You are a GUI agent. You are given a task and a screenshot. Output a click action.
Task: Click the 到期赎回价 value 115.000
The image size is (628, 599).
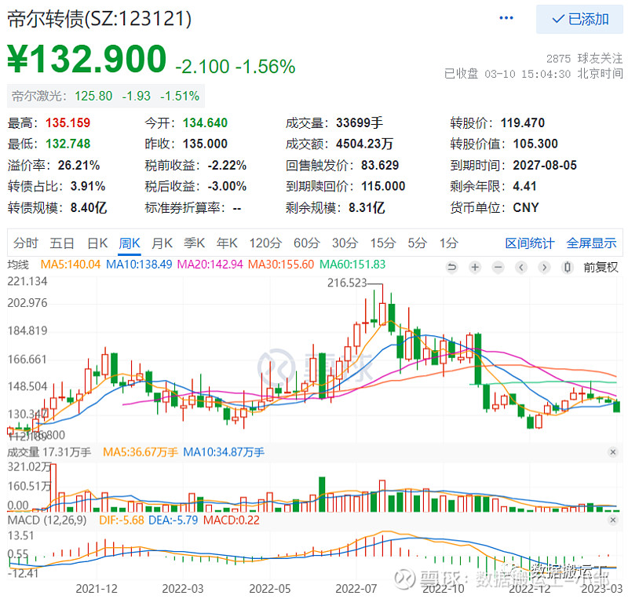point(383,186)
